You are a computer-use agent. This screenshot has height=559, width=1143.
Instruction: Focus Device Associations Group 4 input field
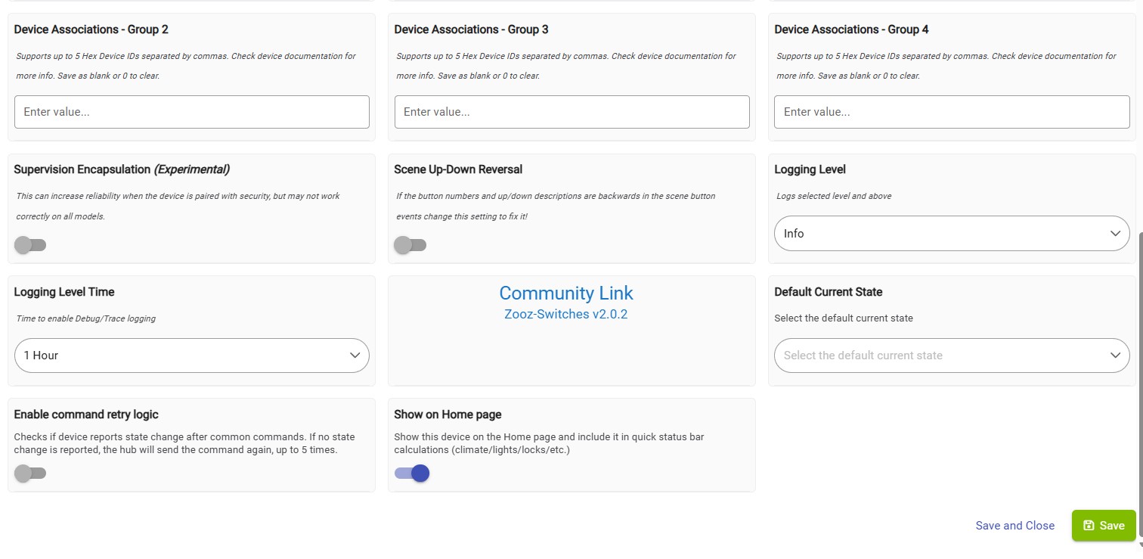tap(952, 112)
